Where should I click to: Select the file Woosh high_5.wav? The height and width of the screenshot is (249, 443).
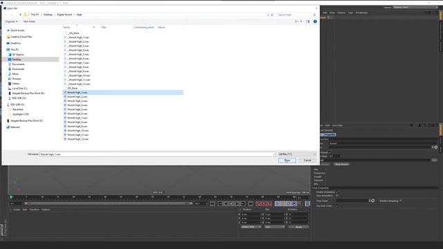[77, 109]
